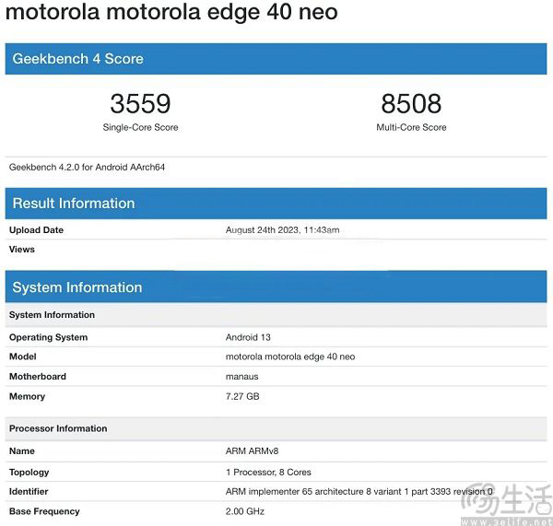Select the 'Android 13' value
The width and height of the screenshot is (553, 526).
pos(248,337)
